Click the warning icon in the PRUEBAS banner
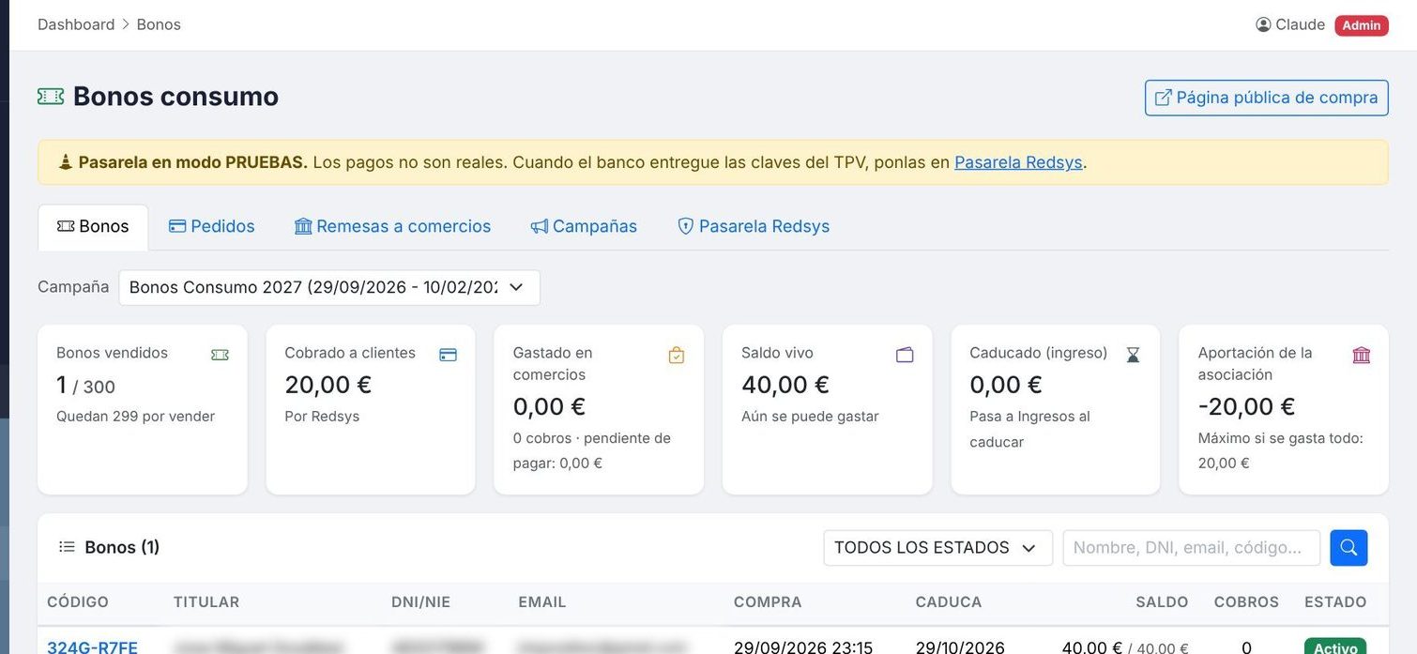The image size is (1417, 654). tap(65, 162)
